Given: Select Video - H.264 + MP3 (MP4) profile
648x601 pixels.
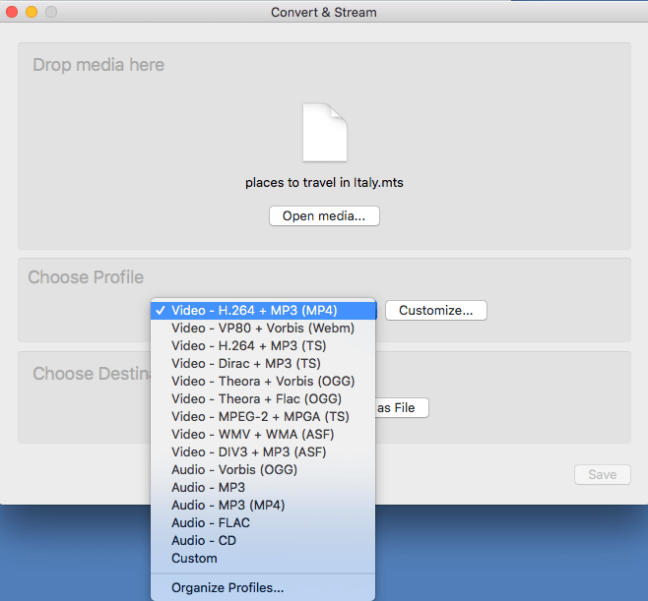Looking at the screenshot, I should pyautogui.click(x=263, y=311).
